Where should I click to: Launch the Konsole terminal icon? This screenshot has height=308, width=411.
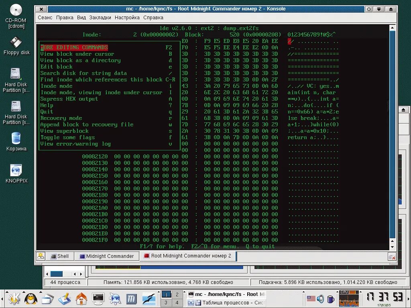[98, 298]
